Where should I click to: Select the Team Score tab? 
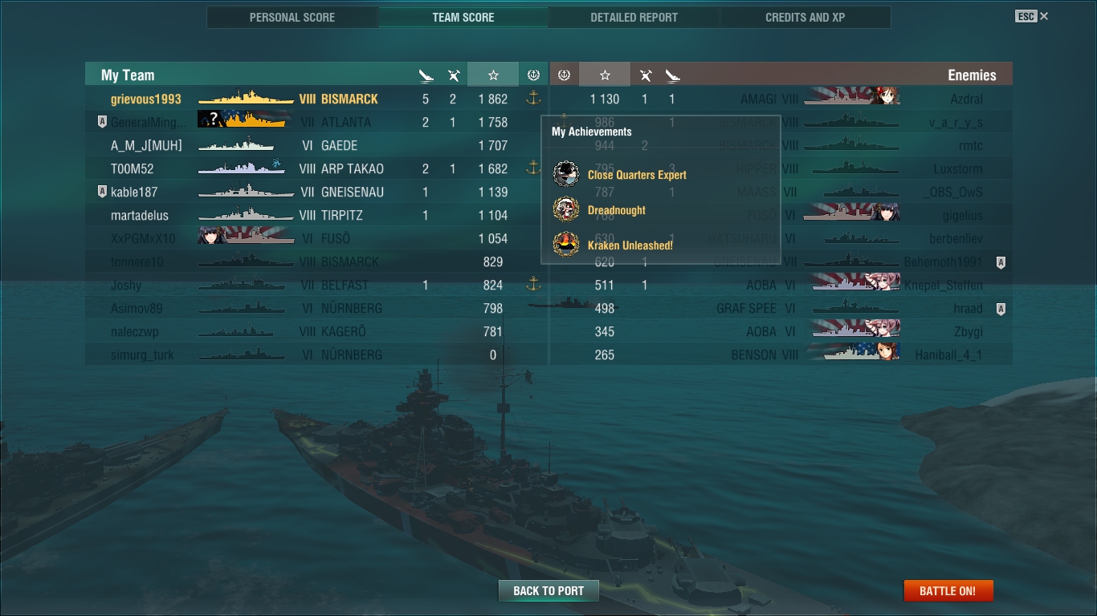click(463, 17)
